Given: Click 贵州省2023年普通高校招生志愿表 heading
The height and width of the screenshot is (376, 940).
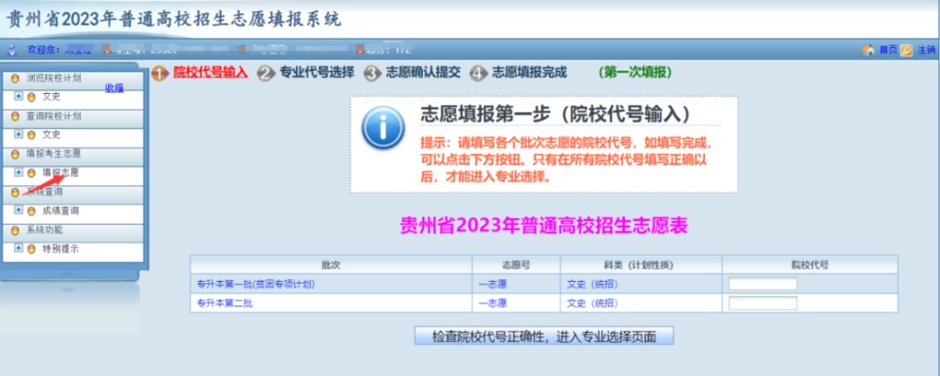Looking at the screenshot, I should click(x=543, y=226).
